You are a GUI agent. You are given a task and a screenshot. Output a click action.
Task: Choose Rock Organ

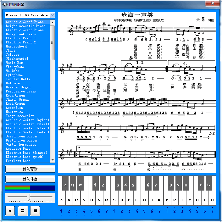[28, 96]
